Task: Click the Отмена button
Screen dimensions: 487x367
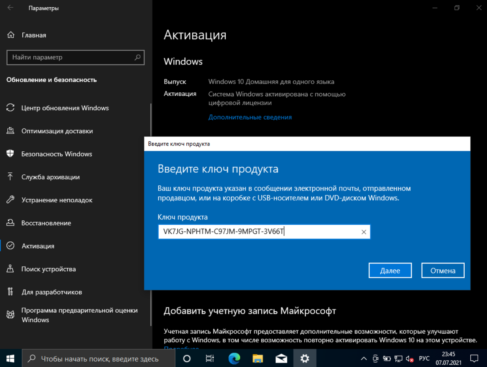Action: tap(443, 270)
